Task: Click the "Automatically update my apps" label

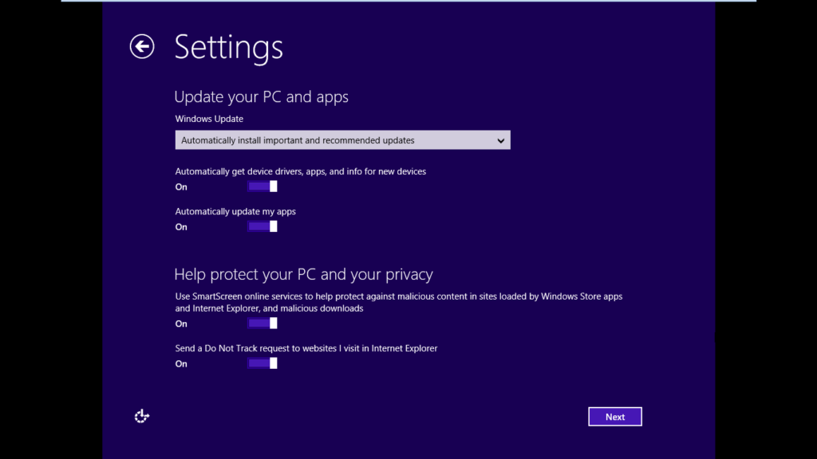Action: coord(235,211)
